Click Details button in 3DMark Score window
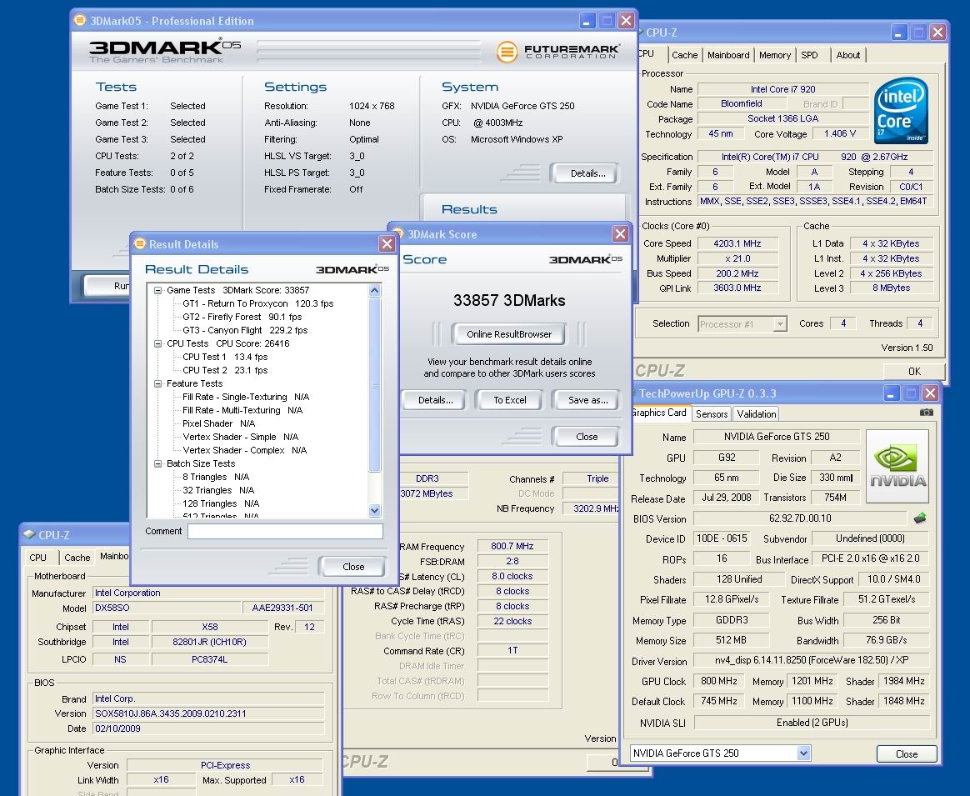This screenshot has width=970, height=796. tap(436, 400)
